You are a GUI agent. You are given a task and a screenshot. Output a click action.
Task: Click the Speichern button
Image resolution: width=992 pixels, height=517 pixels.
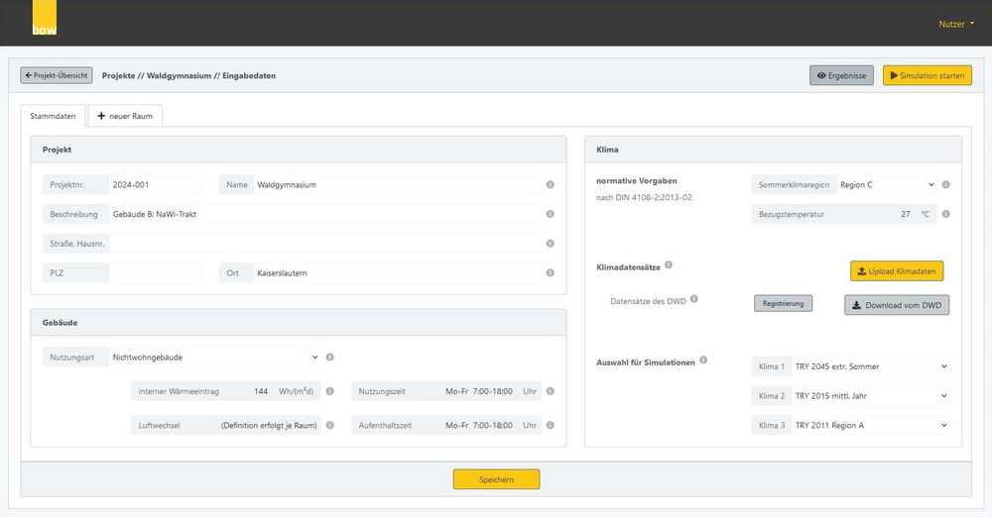496,479
